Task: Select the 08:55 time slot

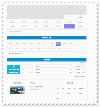Action: click(17, 44)
